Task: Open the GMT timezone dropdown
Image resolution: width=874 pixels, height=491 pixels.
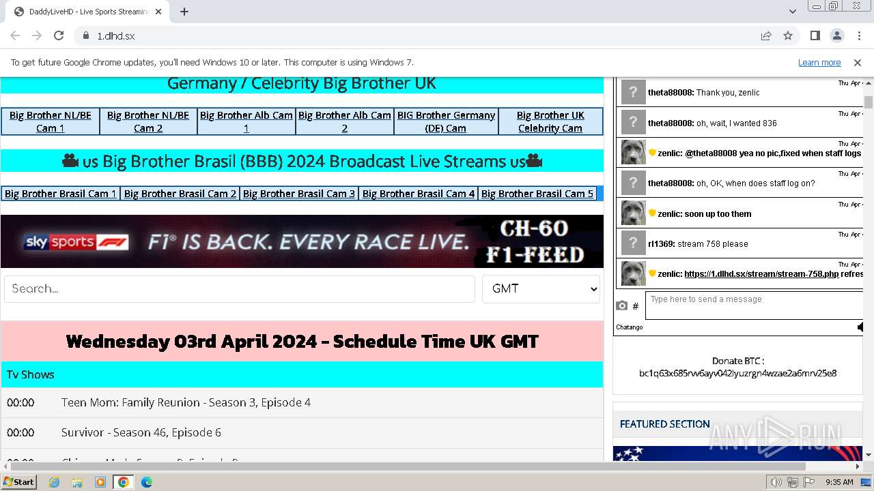Action: [x=541, y=289]
